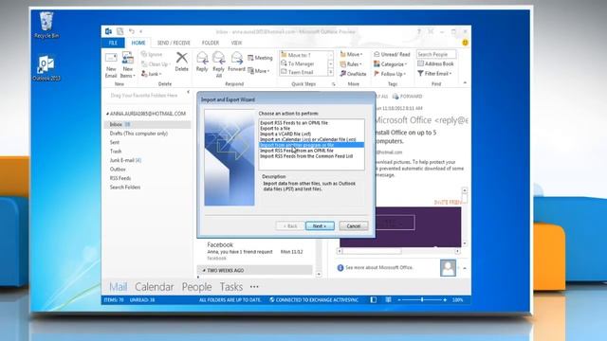Collapse the TWO WEEKS AGO group

(x=204, y=270)
